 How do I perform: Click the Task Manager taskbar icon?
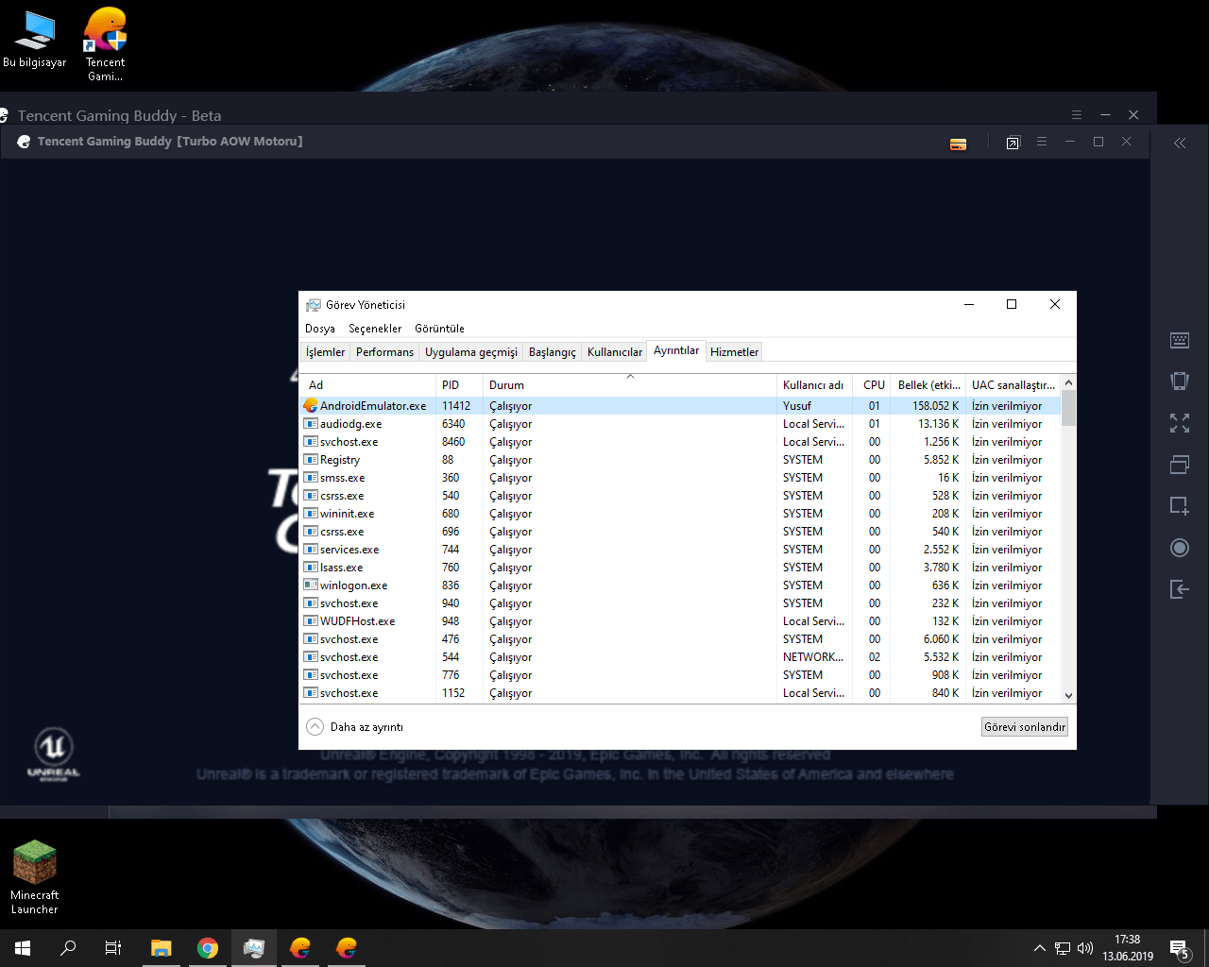254,948
